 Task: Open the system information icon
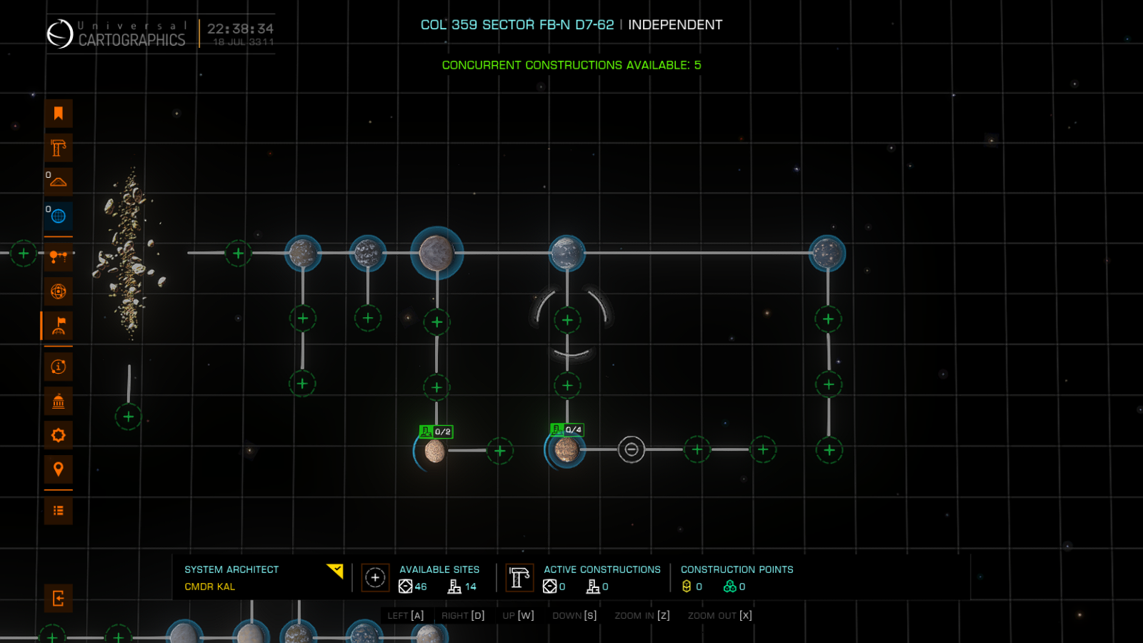59,367
